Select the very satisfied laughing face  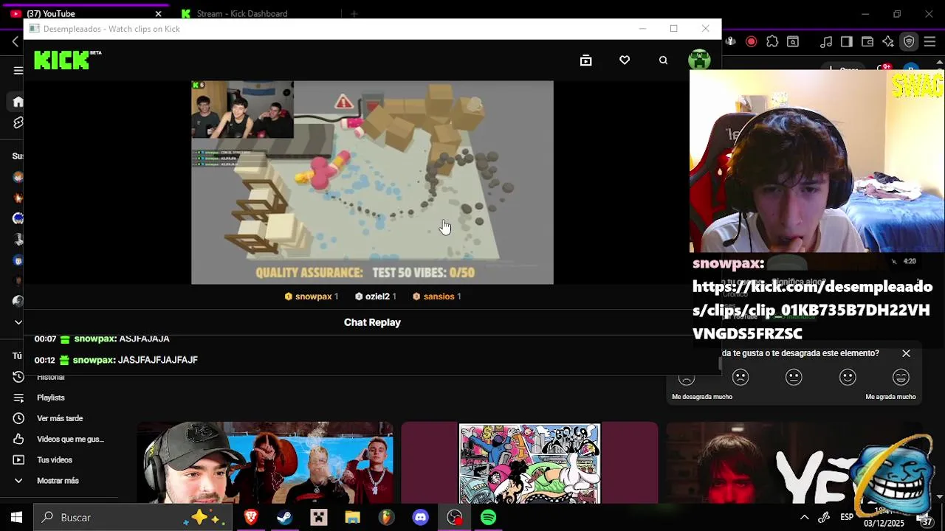[x=901, y=378]
